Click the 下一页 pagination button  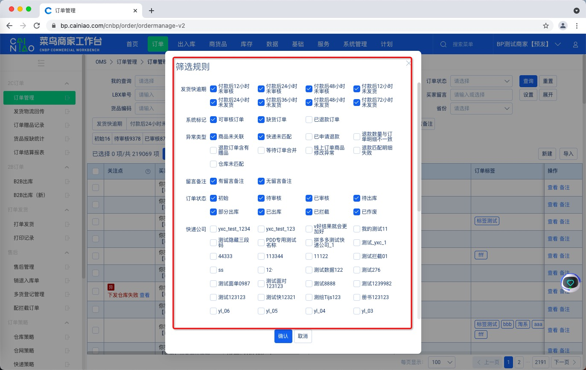coord(566,362)
